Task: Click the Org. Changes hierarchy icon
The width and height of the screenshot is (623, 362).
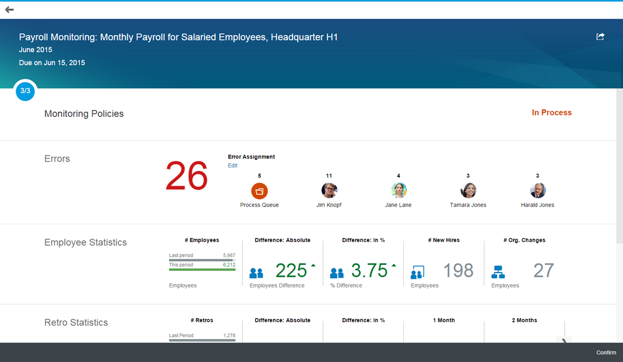Action: (x=498, y=272)
